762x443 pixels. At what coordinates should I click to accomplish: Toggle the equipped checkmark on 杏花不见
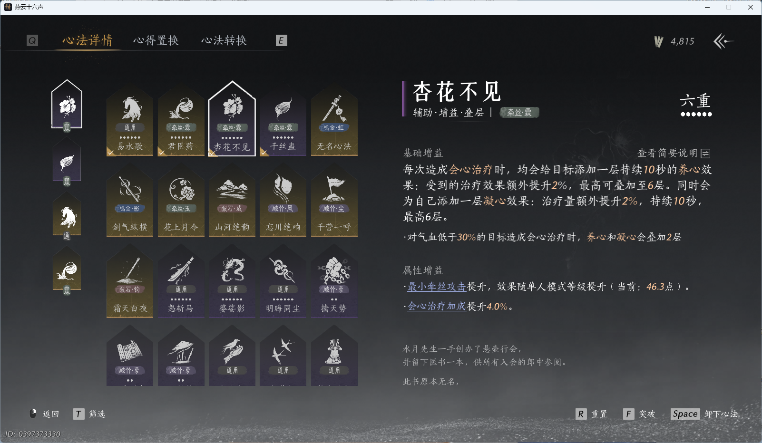pos(212,153)
